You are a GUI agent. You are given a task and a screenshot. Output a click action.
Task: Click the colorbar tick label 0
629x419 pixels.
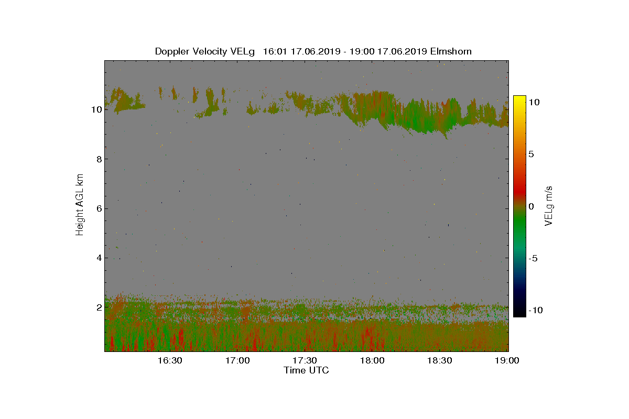point(531,206)
